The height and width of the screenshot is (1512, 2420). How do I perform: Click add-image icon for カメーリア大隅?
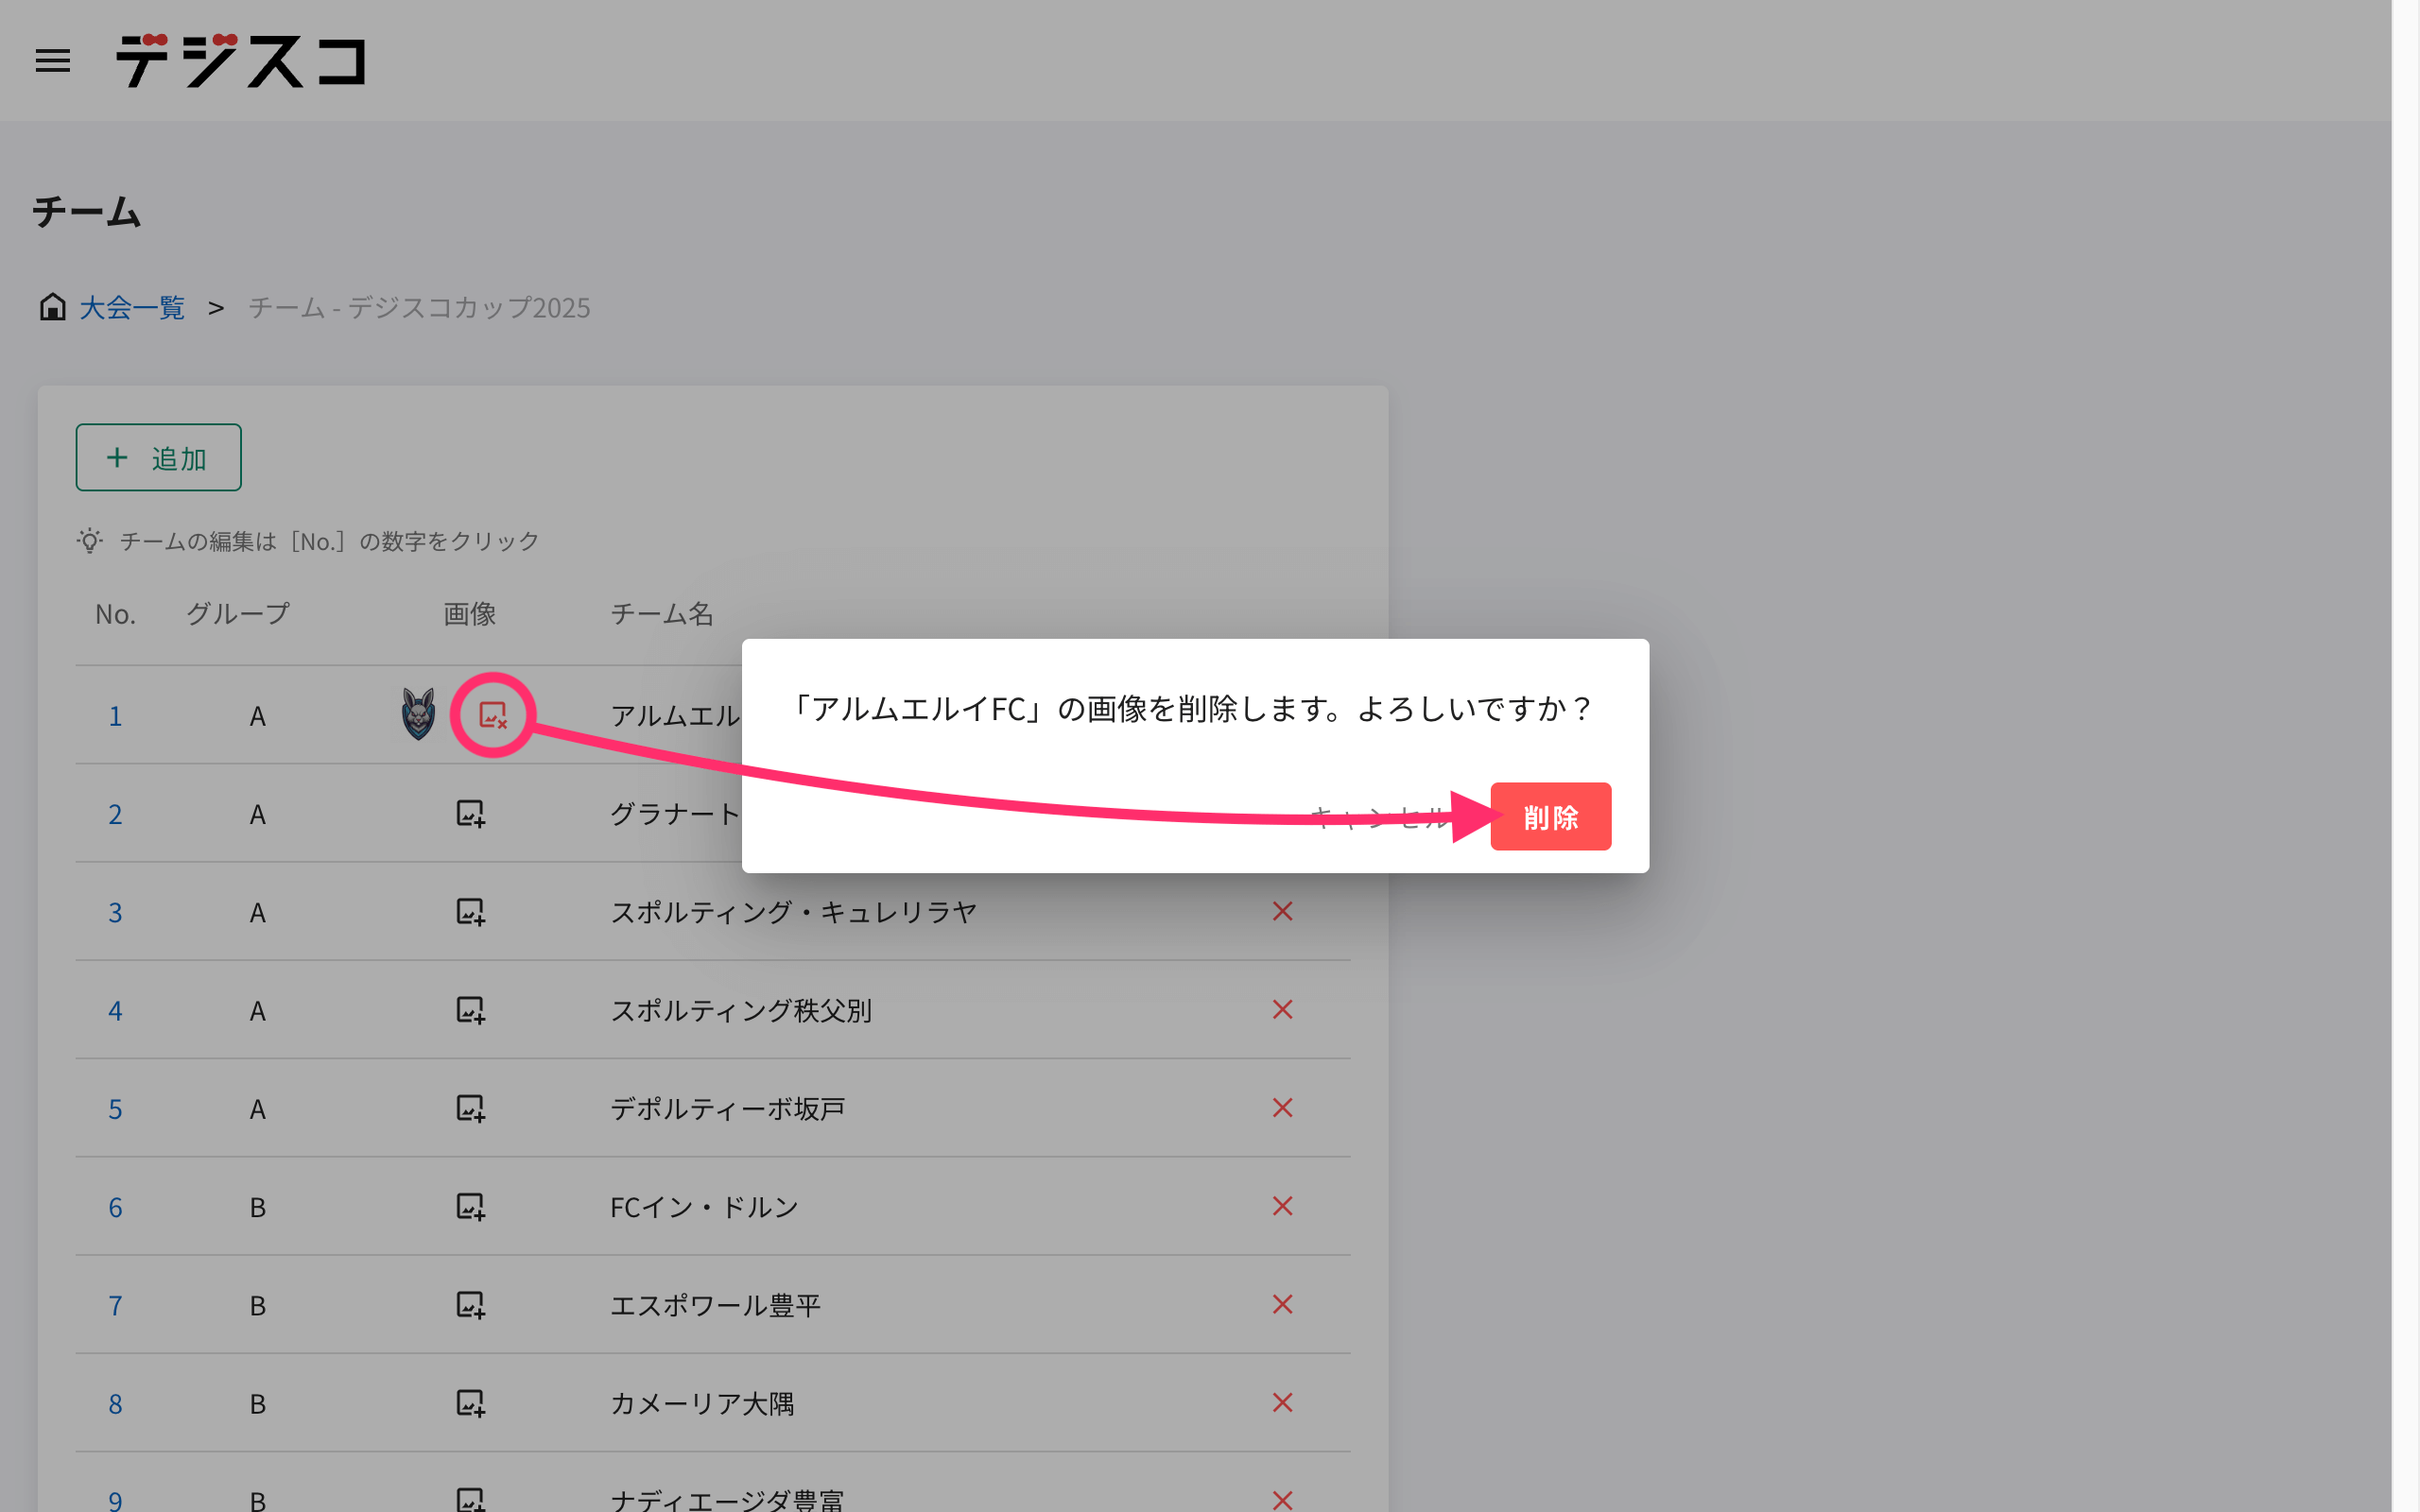[x=470, y=1403]
